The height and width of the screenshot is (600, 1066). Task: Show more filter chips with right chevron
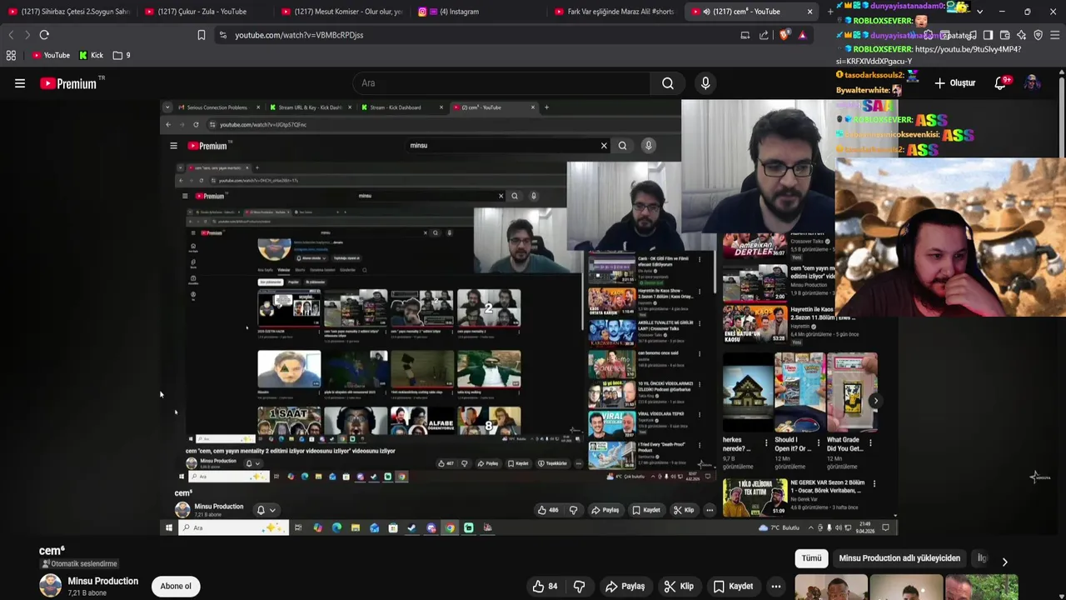pos(1004,562)
